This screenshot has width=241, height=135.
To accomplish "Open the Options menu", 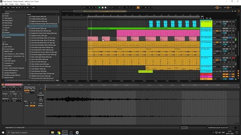I will 23,4.
